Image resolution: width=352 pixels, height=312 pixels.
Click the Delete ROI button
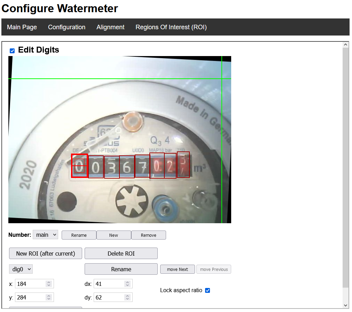point(121,253)
